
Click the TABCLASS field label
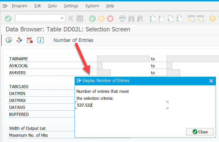(19, 87)
